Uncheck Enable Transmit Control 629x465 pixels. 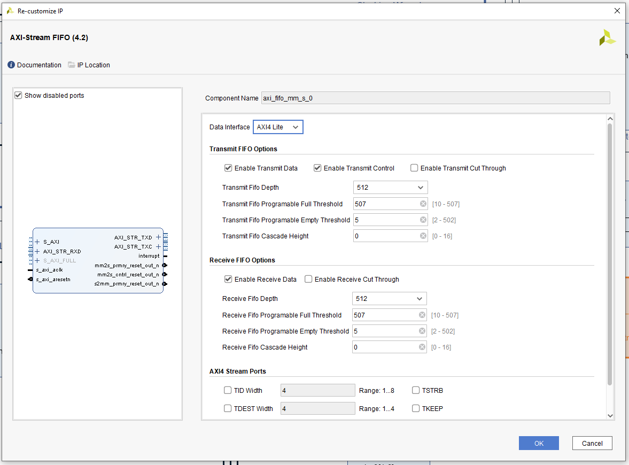317,168
